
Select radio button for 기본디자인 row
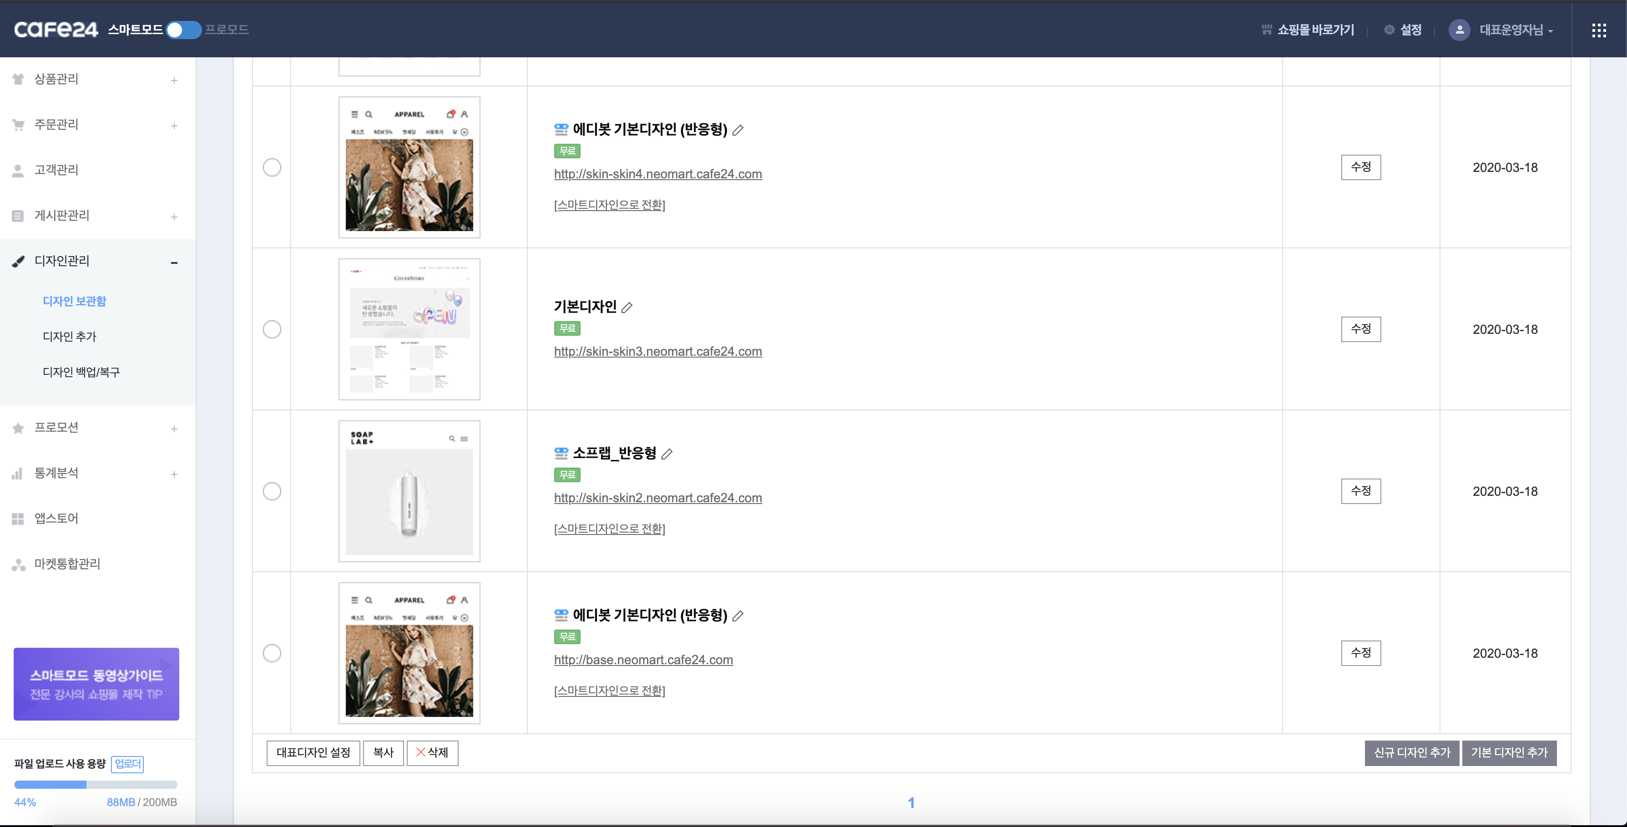(272, 329)
